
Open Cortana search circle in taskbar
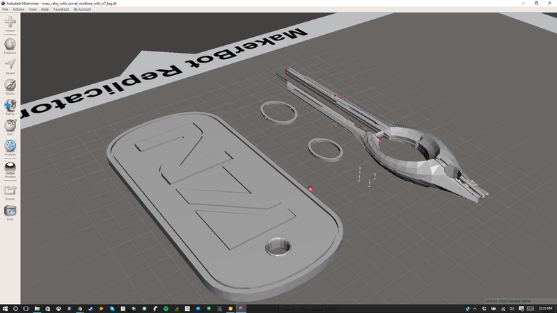coord(15,308)
